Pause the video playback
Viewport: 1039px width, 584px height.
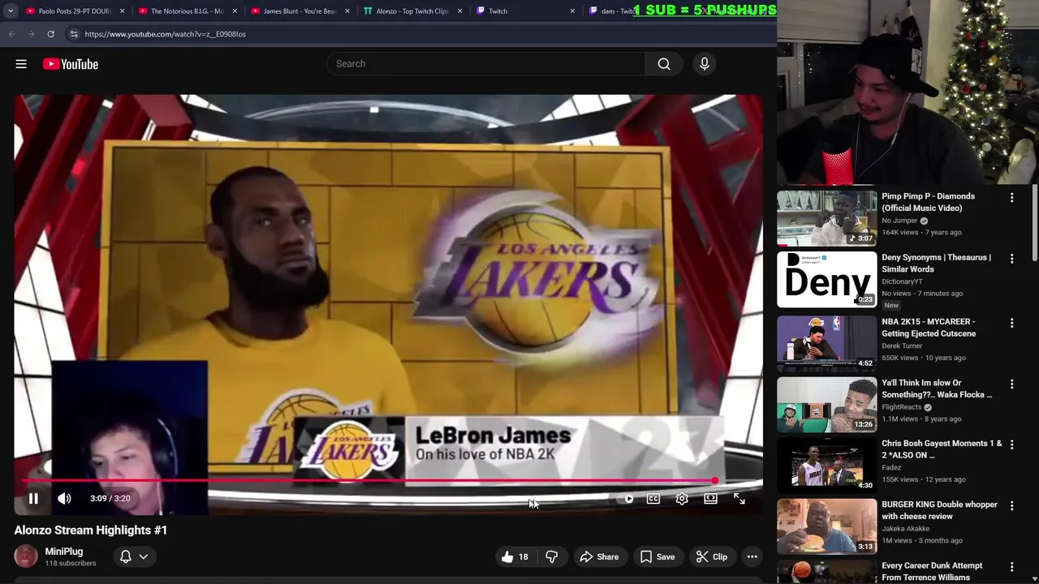pyautogui.click(x=33, y=499)
